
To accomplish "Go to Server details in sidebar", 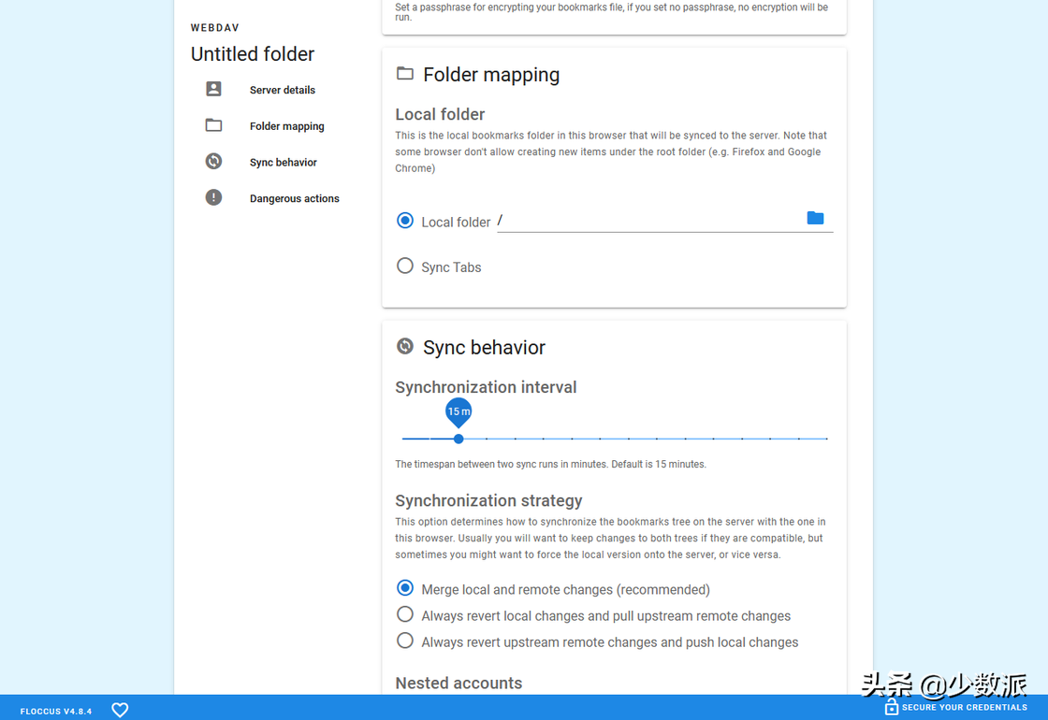I will coord(282,90).
